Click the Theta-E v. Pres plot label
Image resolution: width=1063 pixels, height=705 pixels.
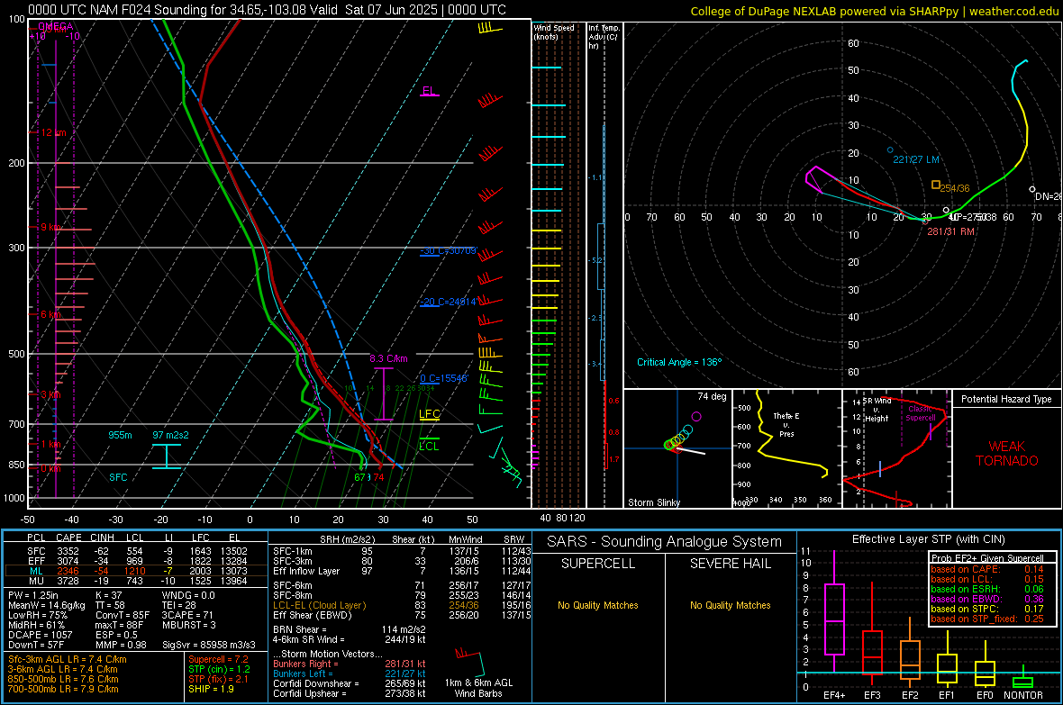pos(786,424)
